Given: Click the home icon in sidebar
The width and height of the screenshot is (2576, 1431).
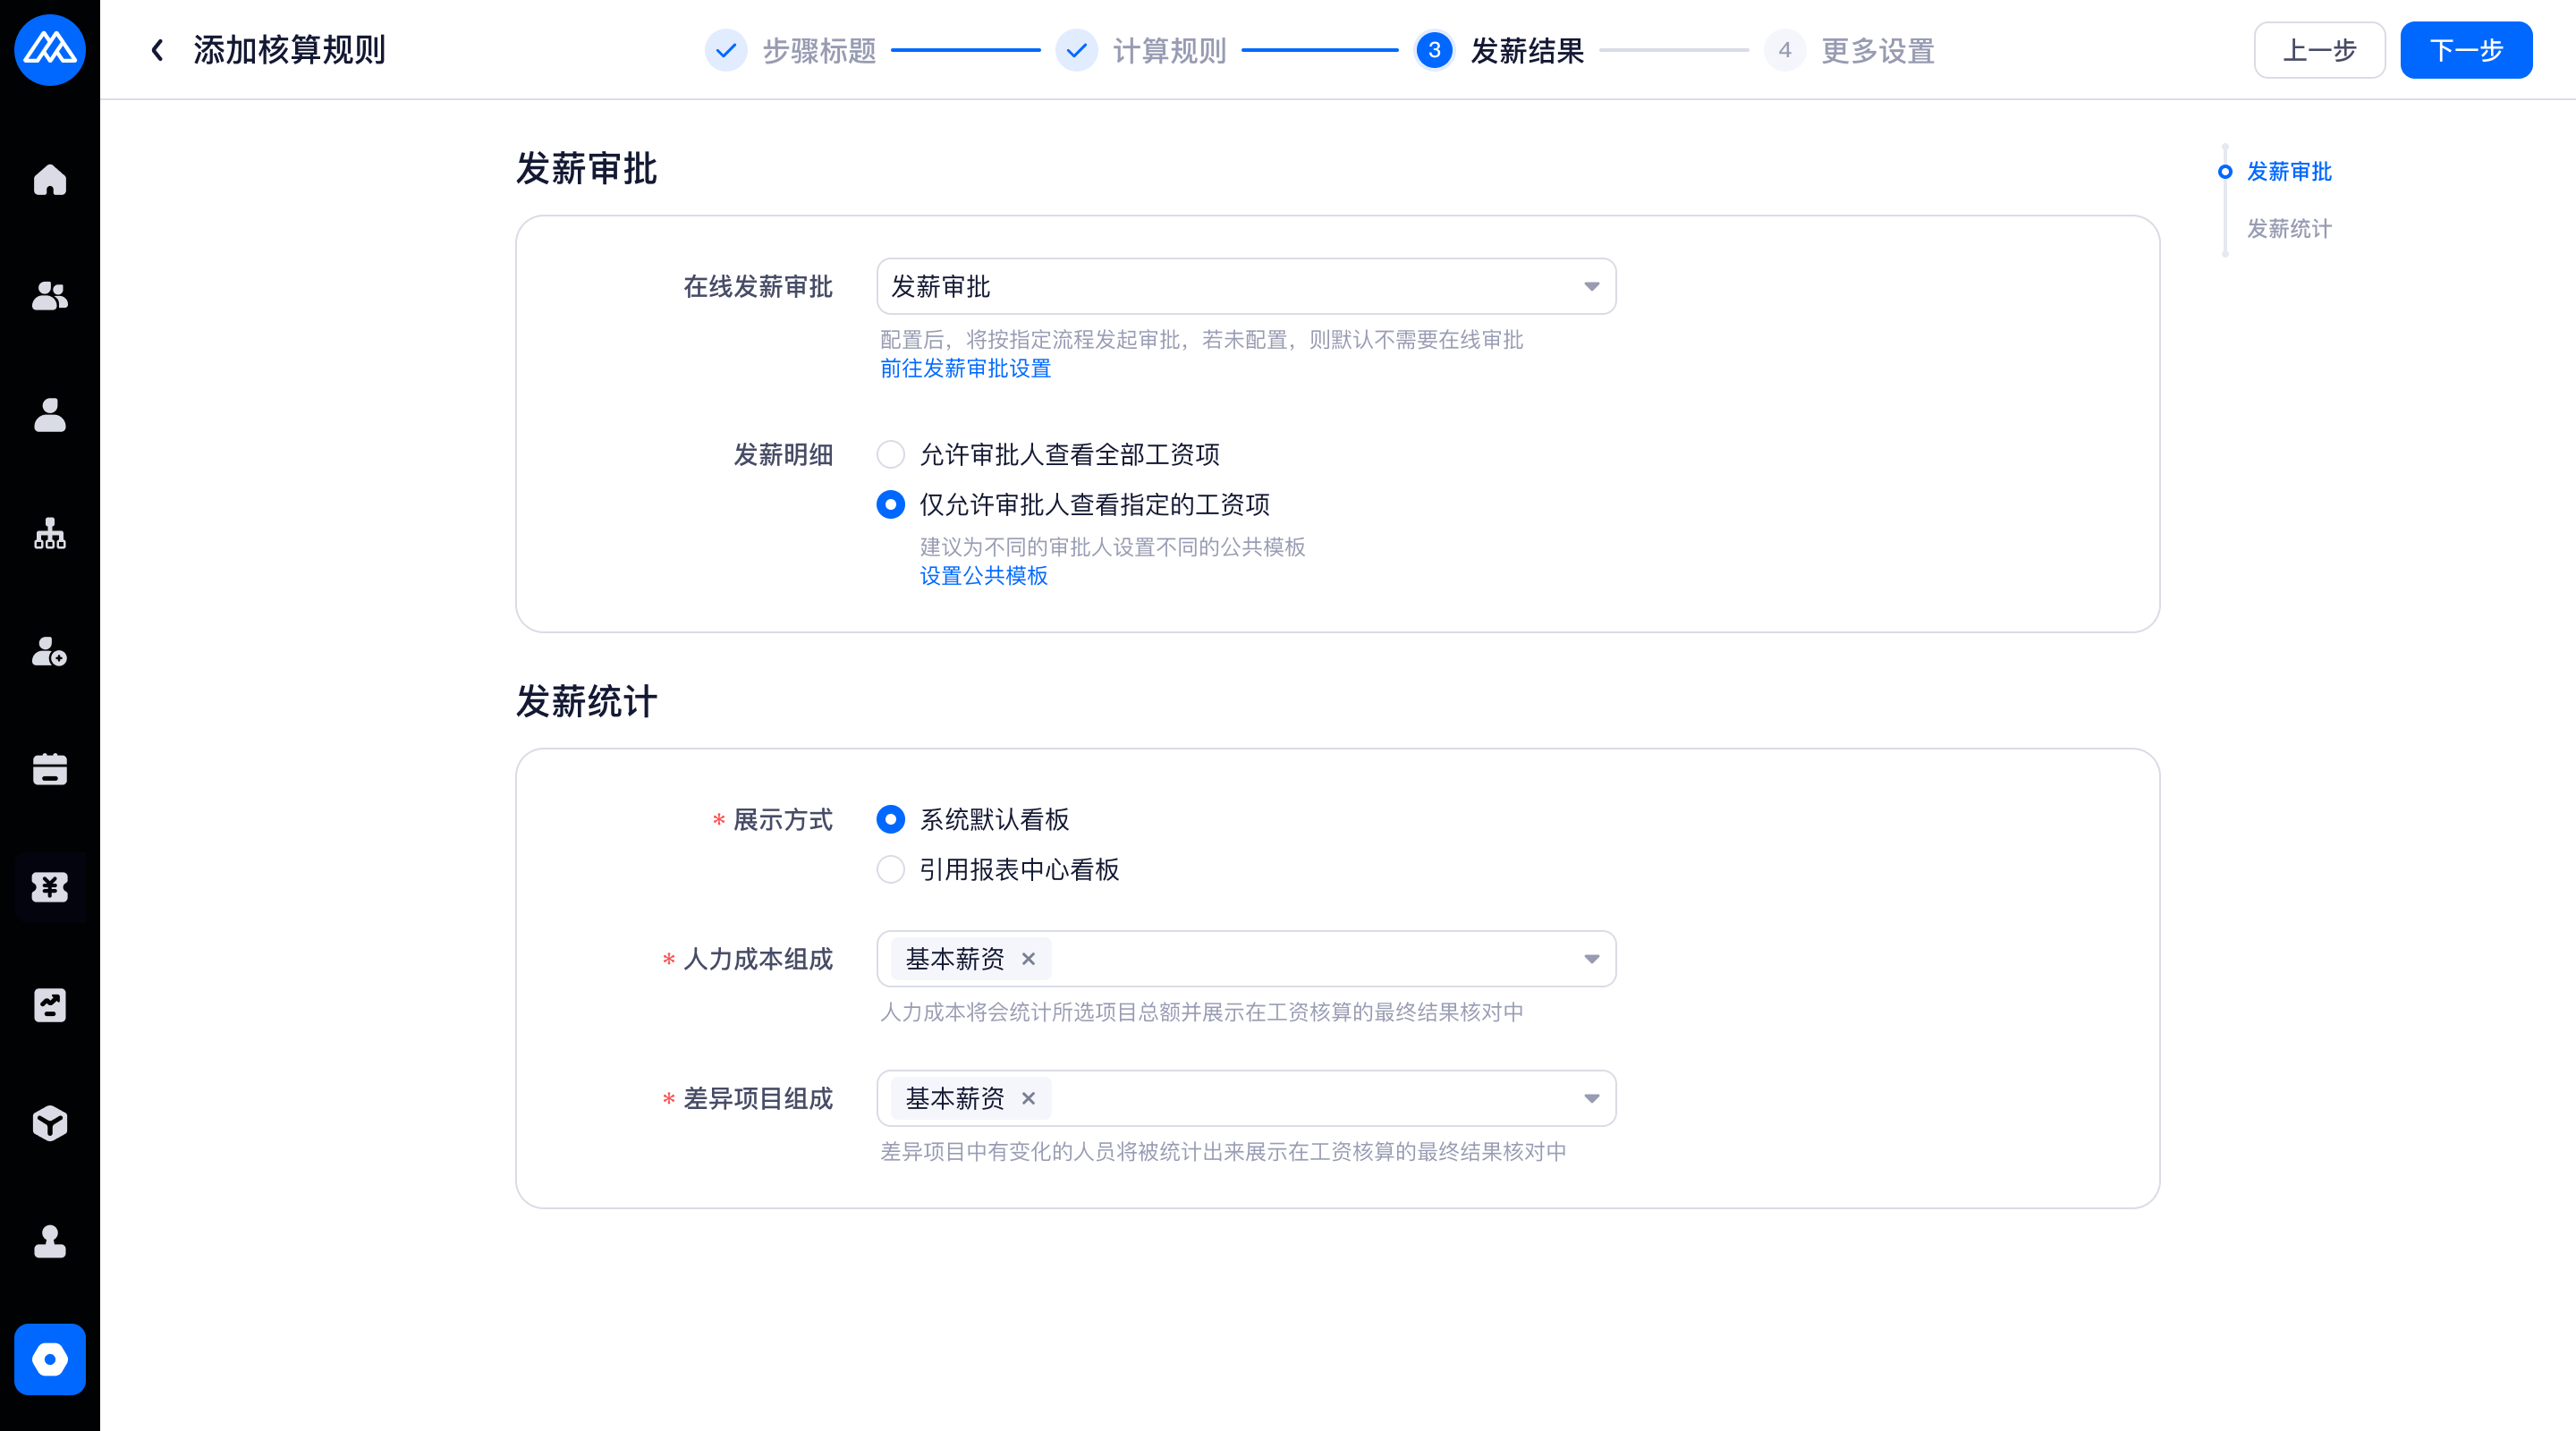Looking at the screenshot, I should click(50, 180).
